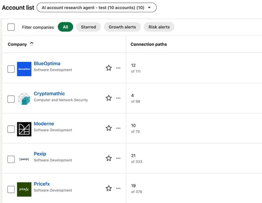Open more options for Cryptomathic

coord(118,98)
